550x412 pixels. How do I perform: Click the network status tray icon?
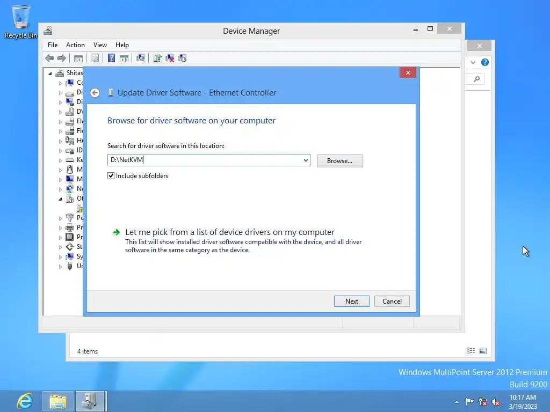click(x=483, y=402)
